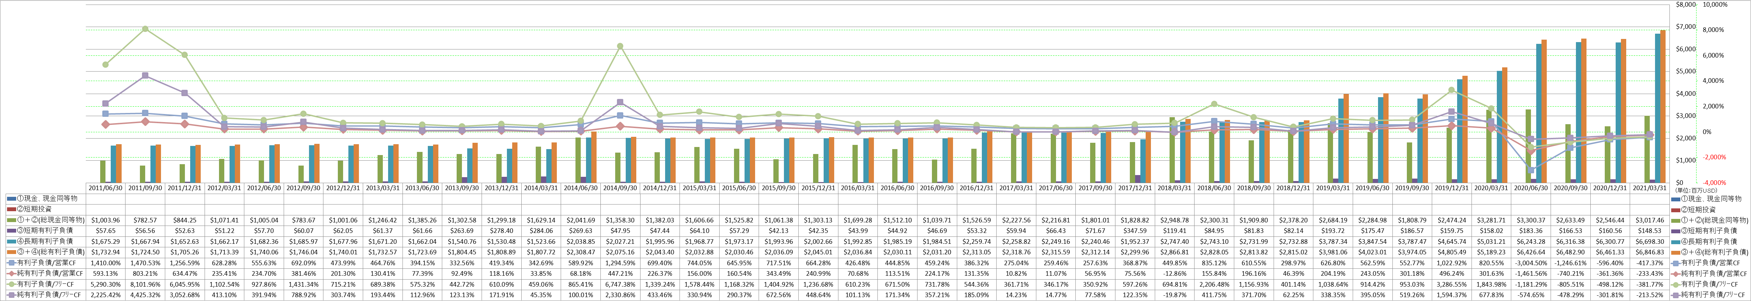This screenshot has width=1751, height=301.
Task: Select the 2,330.86% cell
Action: (620, 296)
